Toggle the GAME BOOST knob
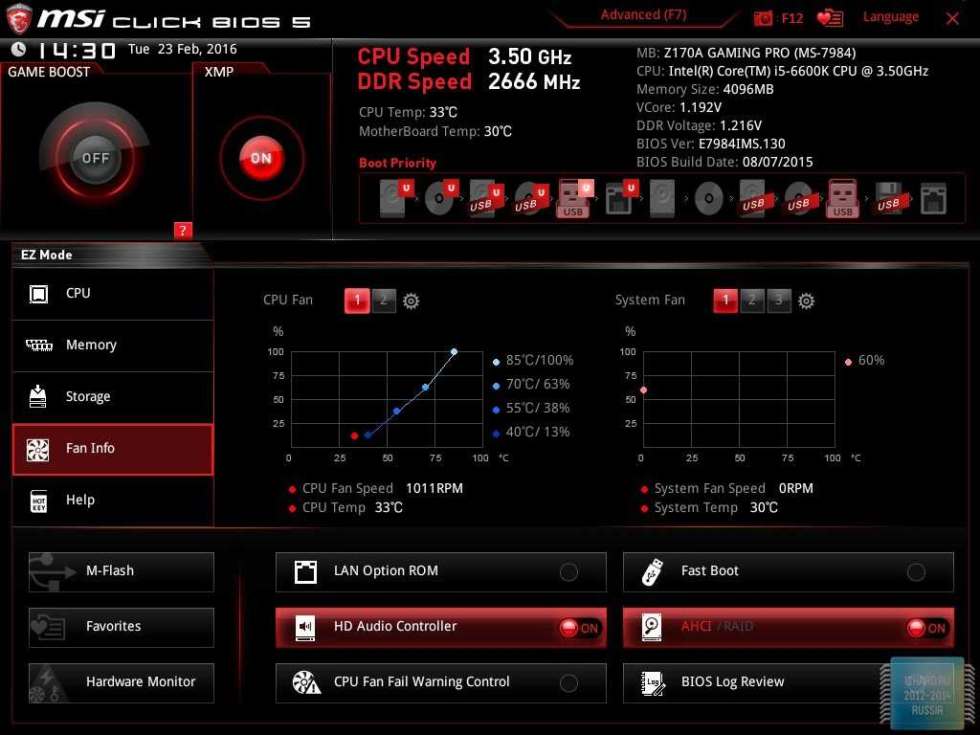This screenshot has height=735, width=980. (96, 158)
